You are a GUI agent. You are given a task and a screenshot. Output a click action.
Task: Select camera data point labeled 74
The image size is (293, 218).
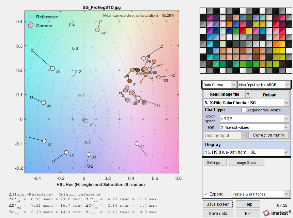coord(97,30)
